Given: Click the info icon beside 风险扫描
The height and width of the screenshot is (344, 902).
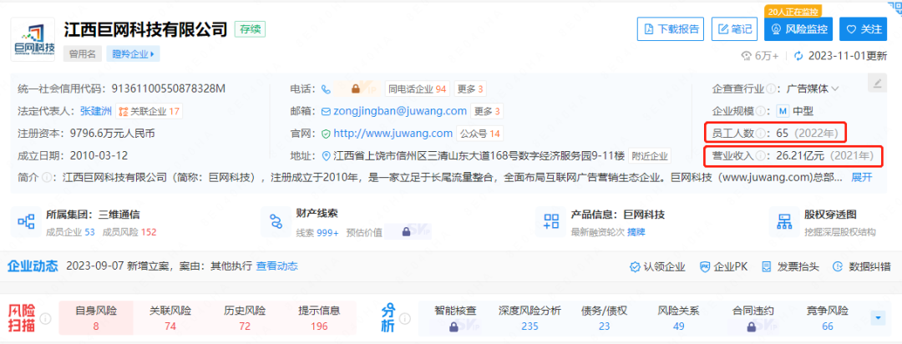Looking at the screenshot, I should (x=46, y=318).
